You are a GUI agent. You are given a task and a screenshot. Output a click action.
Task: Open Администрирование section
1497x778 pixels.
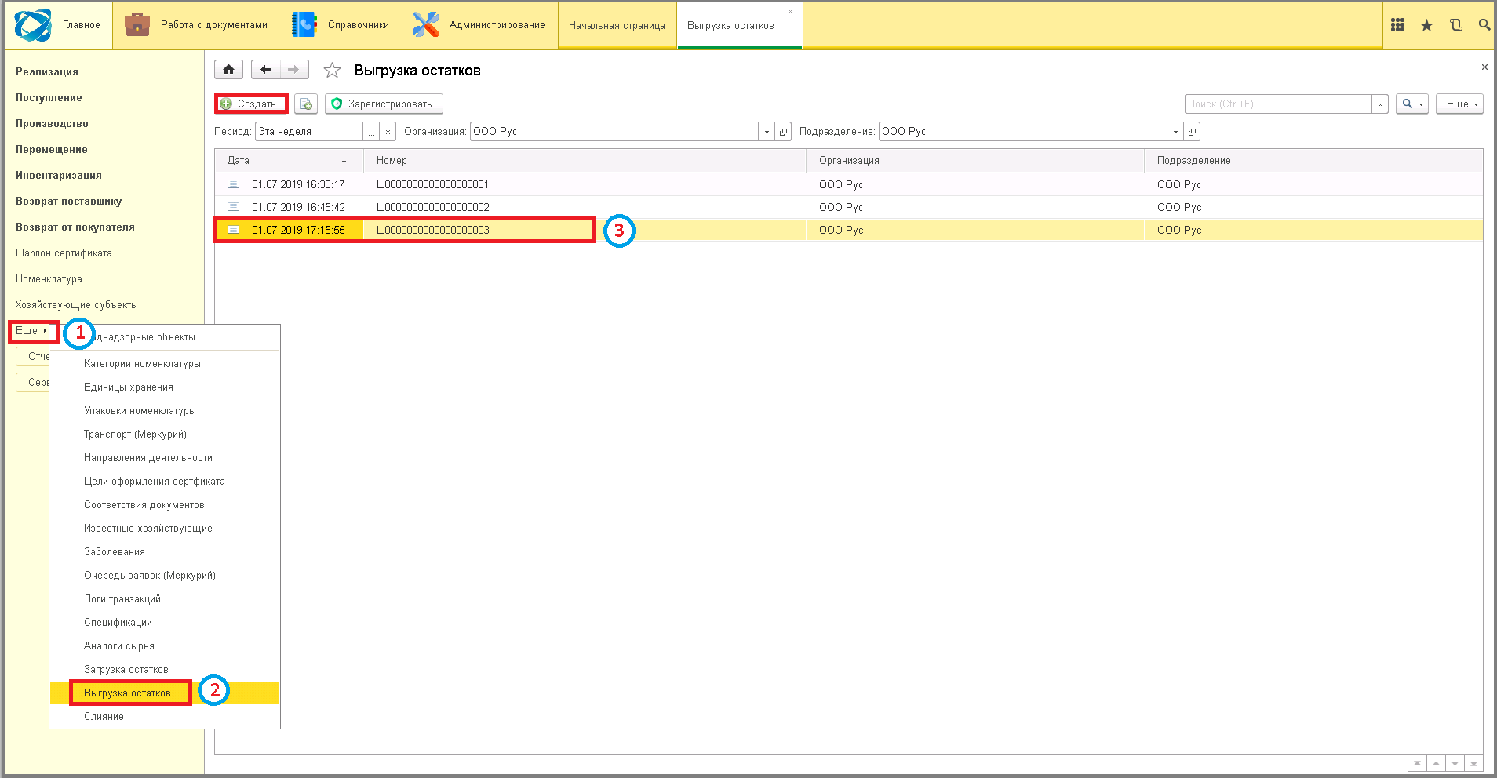point(479,25)
